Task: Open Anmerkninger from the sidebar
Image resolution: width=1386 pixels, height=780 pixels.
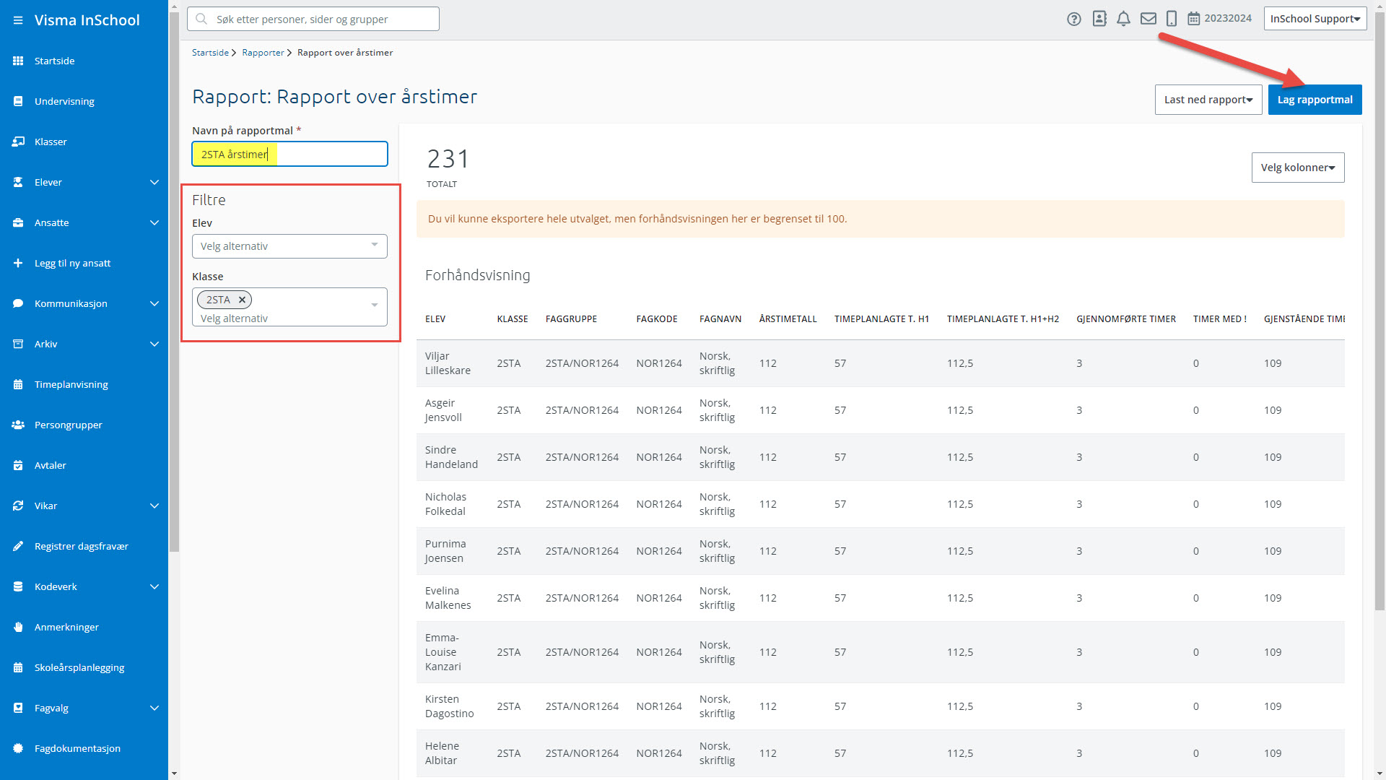Action: (x=66, y=627)
